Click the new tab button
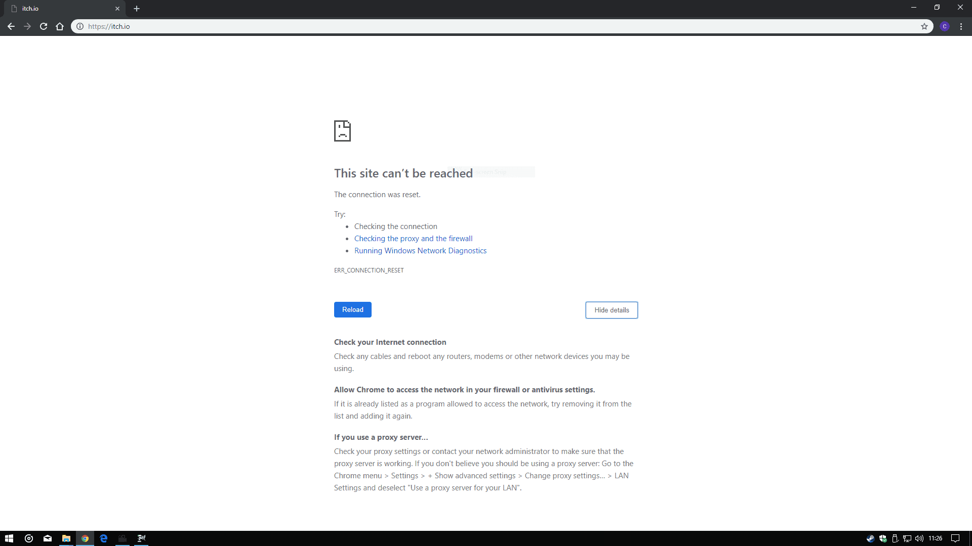The width and height of the screenshot is (972, 546). [x=137, y=9]
